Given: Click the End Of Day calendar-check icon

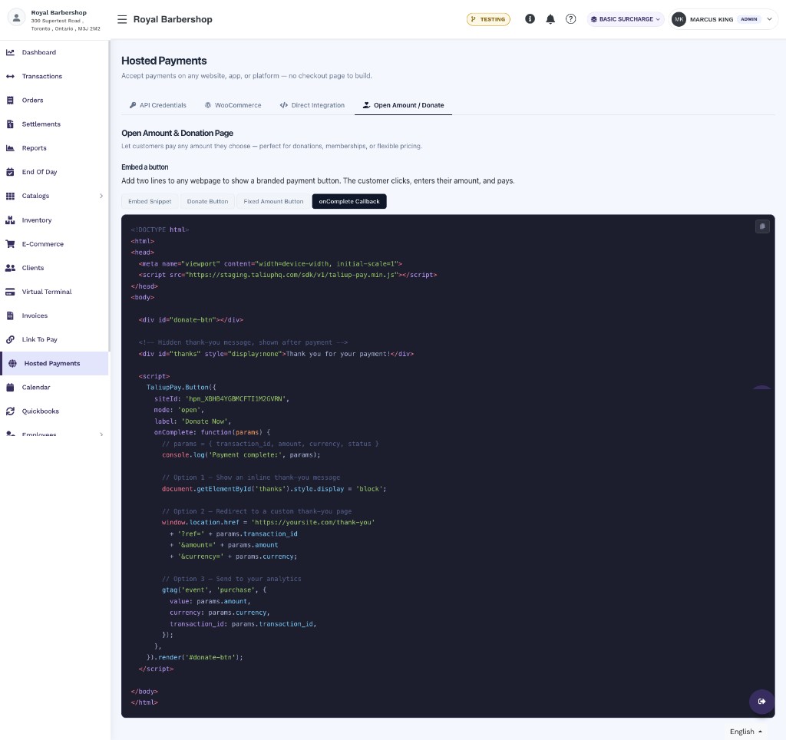Looking at the screenshot, I should coord(10,172).
